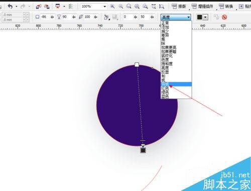251x191 pixels.
Task: Click the shadow fade value 0 field
Action: [x=128, y=17]
